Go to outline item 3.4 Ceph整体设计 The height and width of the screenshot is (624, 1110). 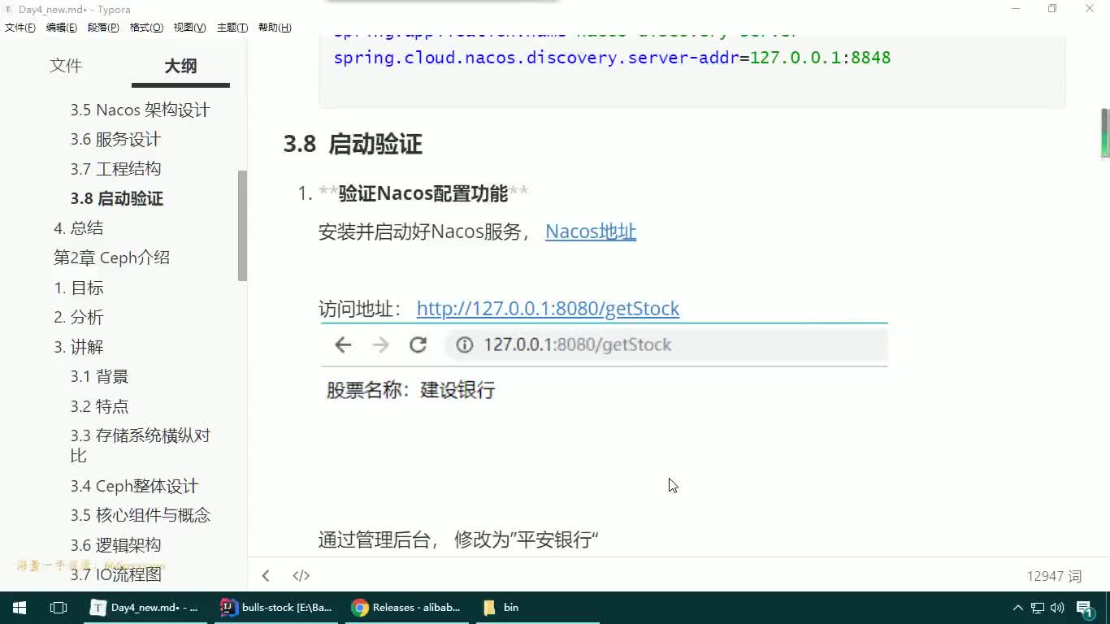pyautogui.click(x=134, y=486)
